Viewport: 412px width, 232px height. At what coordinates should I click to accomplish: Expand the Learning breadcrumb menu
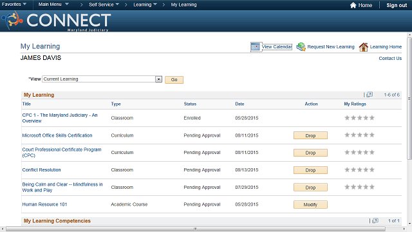coord(145,5)
